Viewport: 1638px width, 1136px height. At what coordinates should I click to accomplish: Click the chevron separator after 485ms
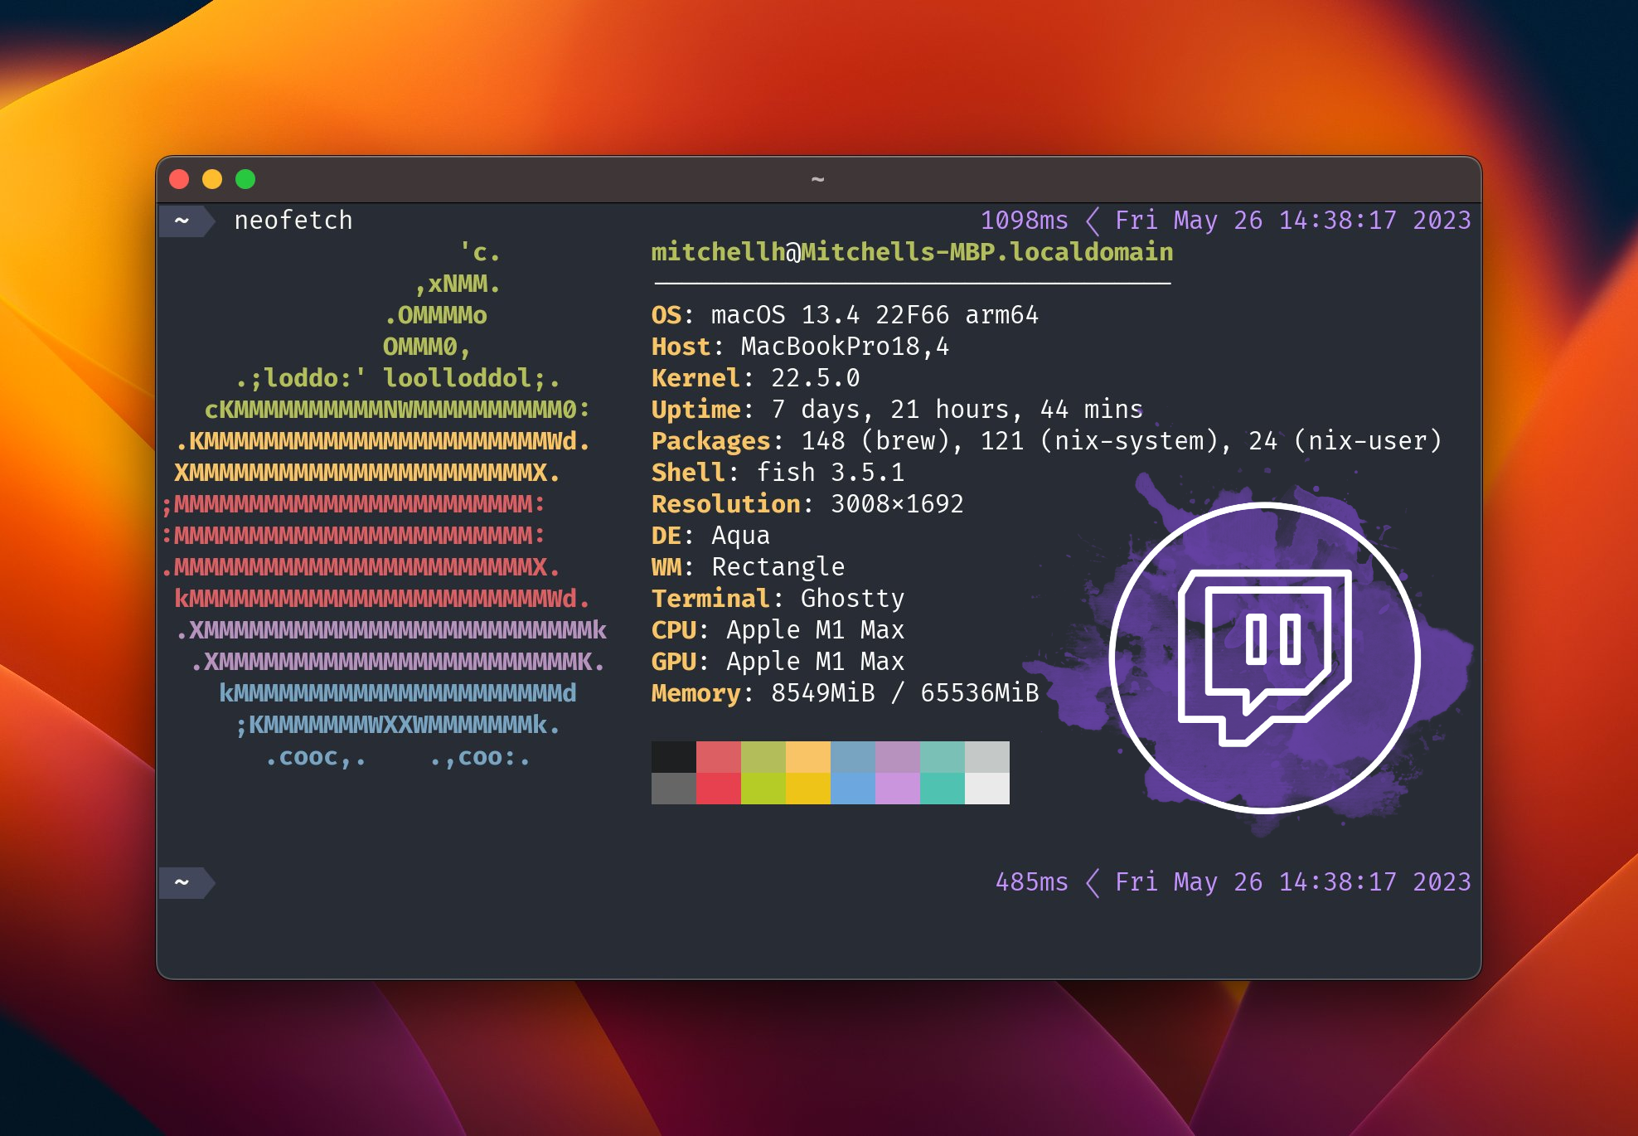tap(1093, 882)
